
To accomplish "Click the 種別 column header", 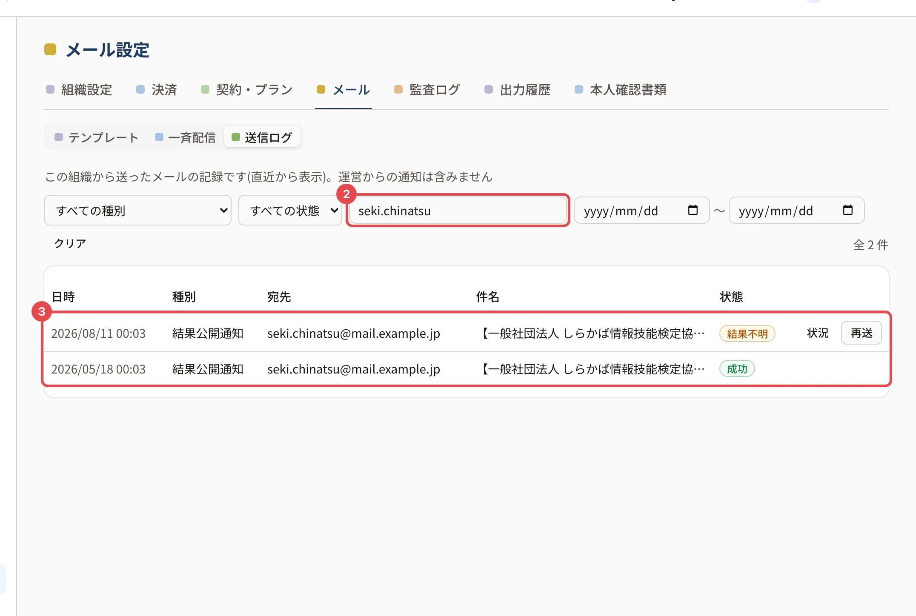I will [184, 297].
